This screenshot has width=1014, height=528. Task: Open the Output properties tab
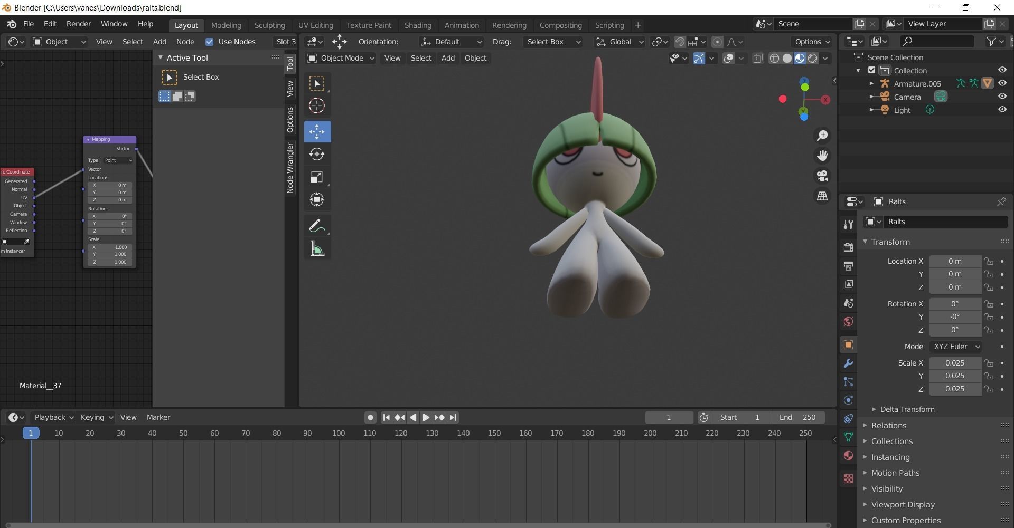tap(848, 266)
